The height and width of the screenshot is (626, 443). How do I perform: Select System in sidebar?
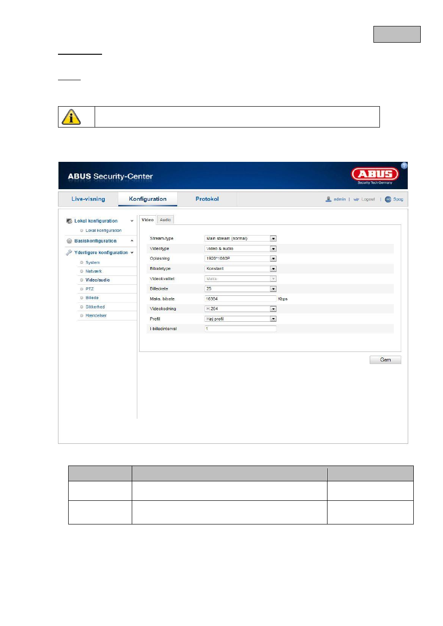point(93,262)
